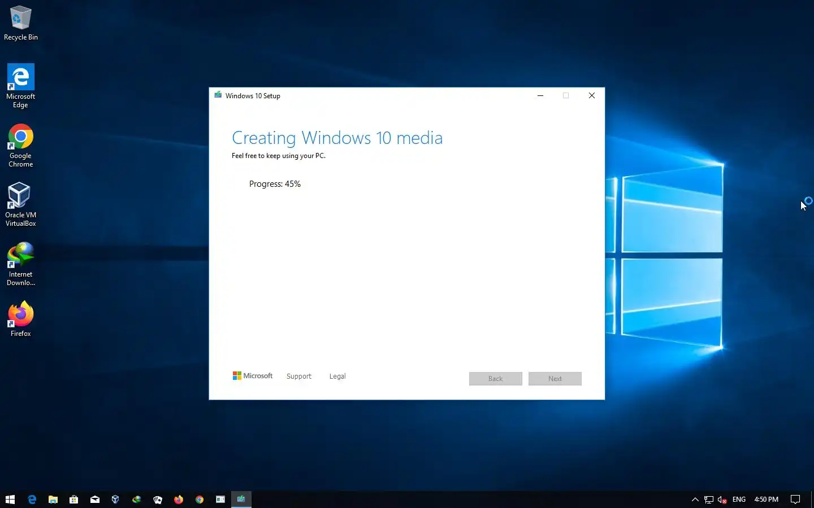Launch Chrome from the taskbar
The width and height of the screenshot is (814, 508).
[x=199, y=500]
